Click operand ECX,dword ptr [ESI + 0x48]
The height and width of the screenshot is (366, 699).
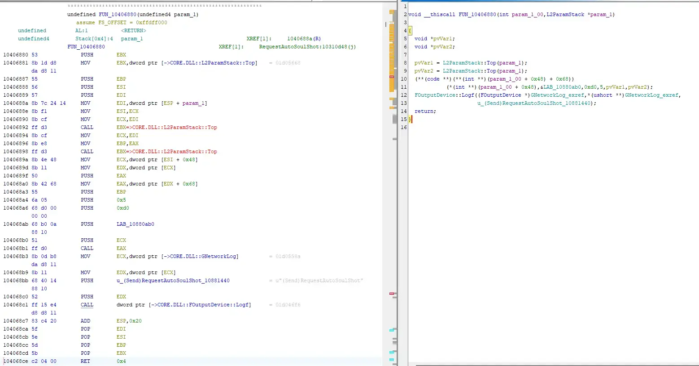157,159
